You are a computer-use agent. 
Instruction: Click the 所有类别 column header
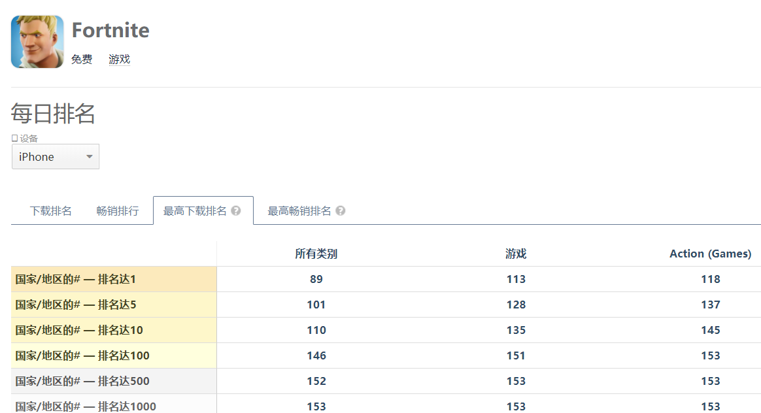(316, 254)
